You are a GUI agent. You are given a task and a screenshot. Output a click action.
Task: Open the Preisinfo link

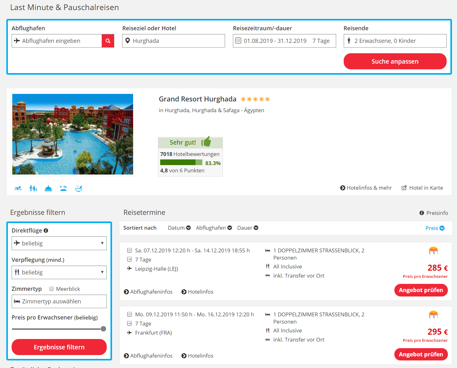point(434,213)
